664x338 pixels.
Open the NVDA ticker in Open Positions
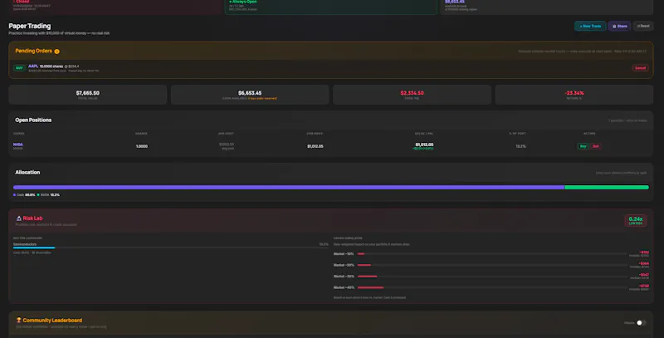pos(17,145)
